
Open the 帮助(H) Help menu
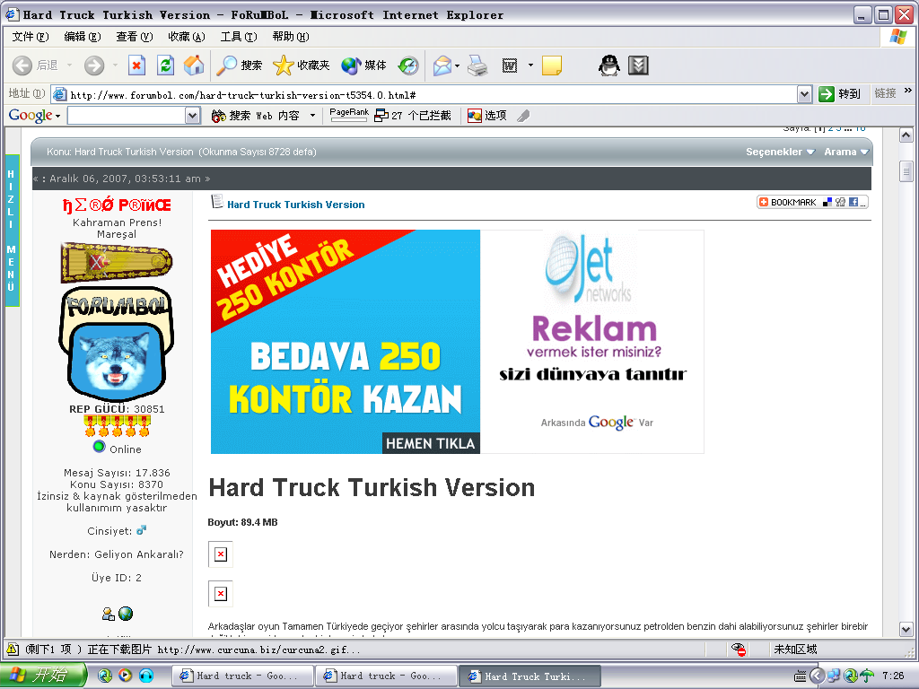coord(291,36)
